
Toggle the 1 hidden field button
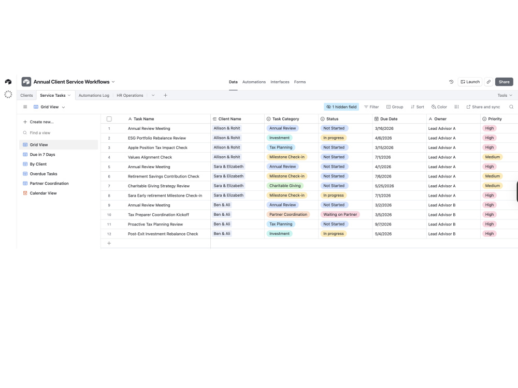coord(341,107)
